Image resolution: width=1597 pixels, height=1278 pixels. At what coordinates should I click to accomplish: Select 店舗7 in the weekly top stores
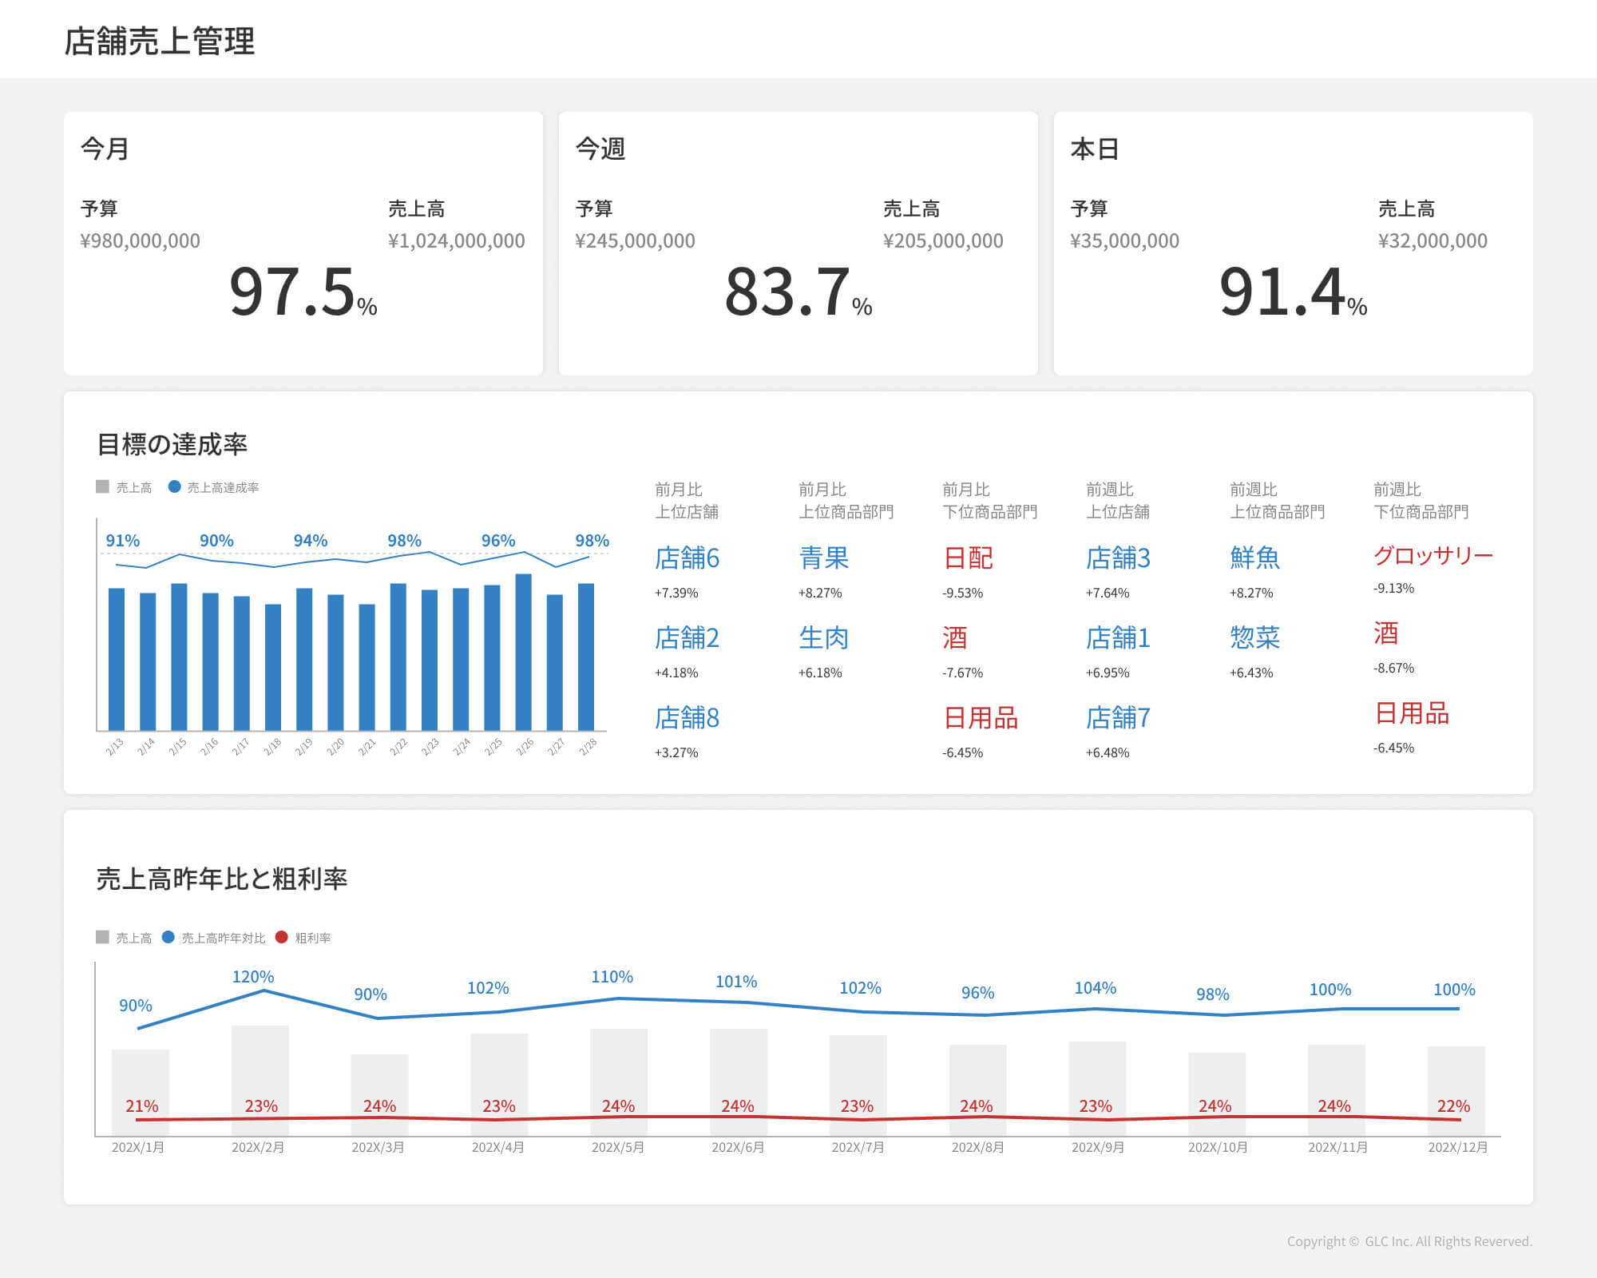(1119, 717)
